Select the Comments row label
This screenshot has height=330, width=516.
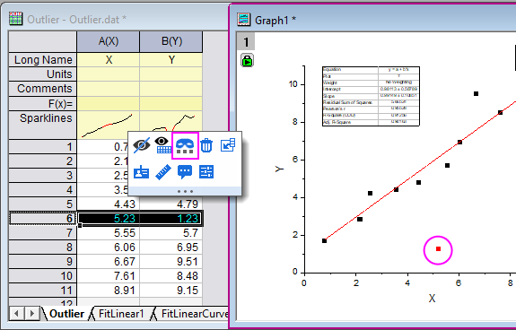pyautogui.click(x=43, y=89)
